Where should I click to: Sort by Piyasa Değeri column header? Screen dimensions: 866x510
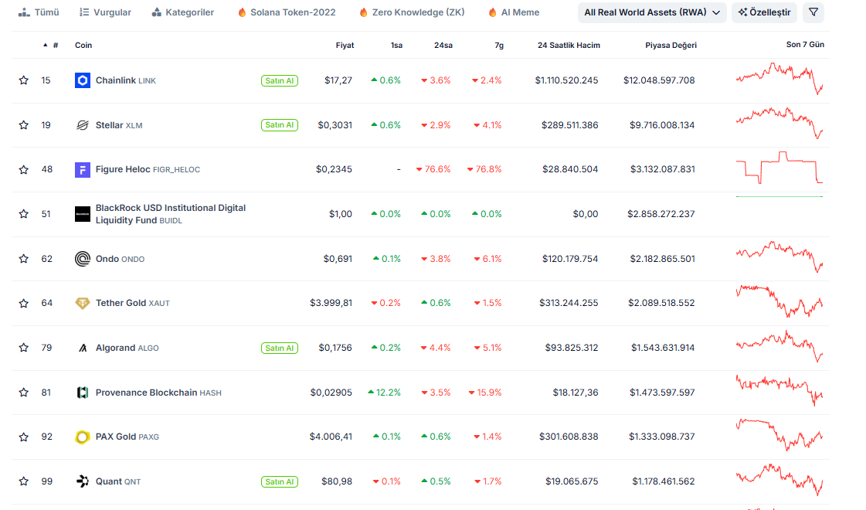[x=671, y=45]
